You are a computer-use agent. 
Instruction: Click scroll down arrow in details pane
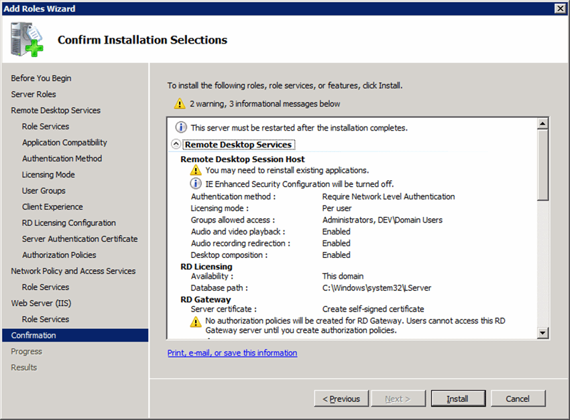(543, 333)
